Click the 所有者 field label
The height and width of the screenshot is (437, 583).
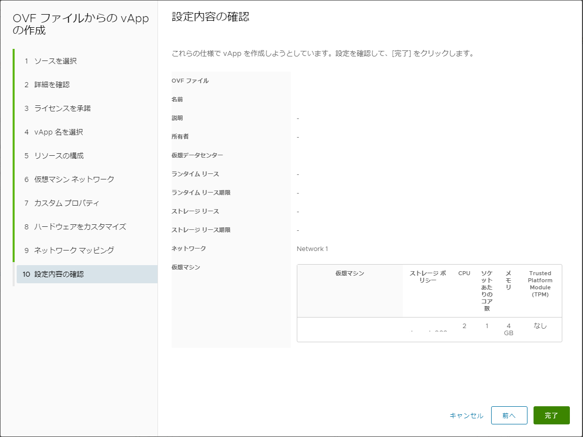click(180, 136)
